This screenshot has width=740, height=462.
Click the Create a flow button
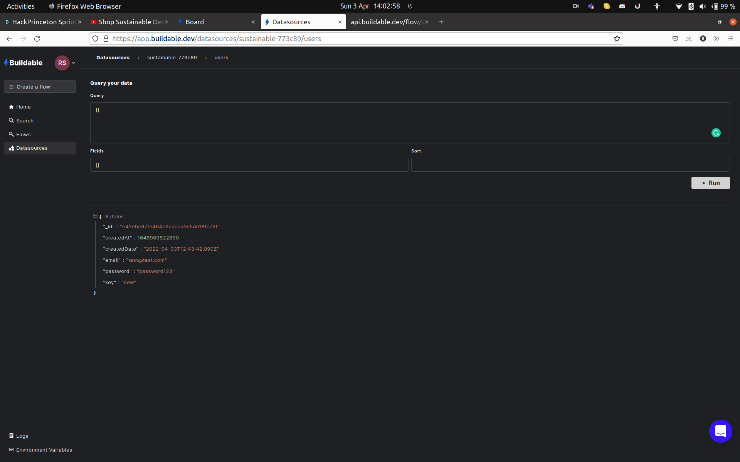coord(40,87)
